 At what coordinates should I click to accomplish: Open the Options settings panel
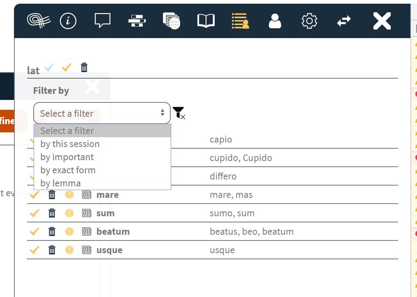pyautogui.click(x=309, y=21)
